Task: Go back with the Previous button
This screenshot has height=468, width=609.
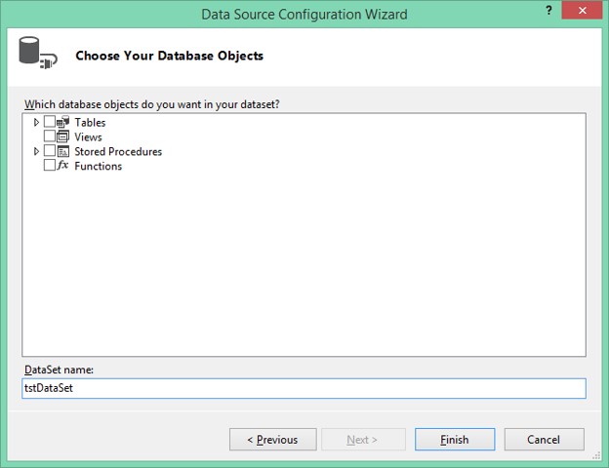Action: 273,440
